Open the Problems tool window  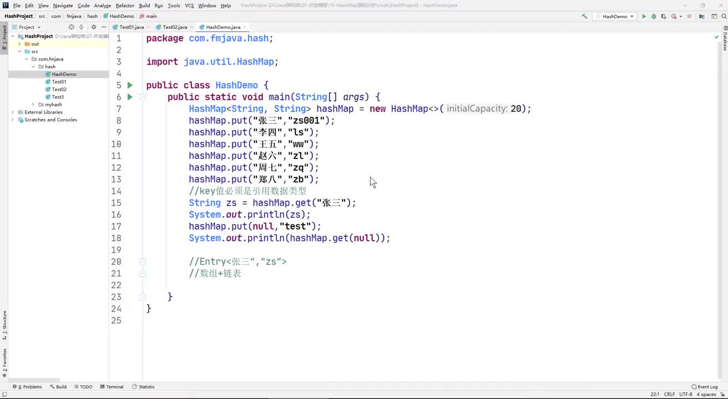pos(27,387)
